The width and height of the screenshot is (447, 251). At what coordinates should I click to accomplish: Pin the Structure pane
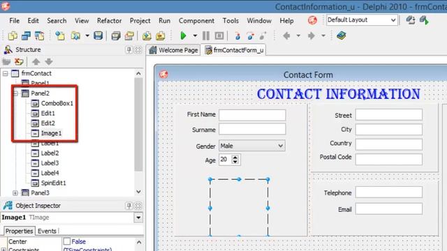129,50
